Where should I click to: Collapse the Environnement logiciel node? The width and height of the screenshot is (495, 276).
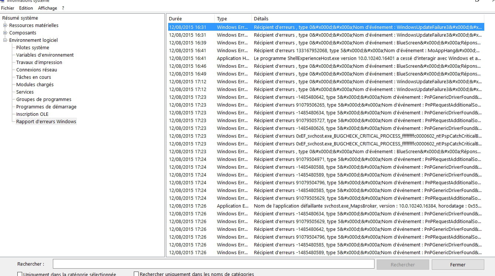pyautogui.click(x=5, y=40)
